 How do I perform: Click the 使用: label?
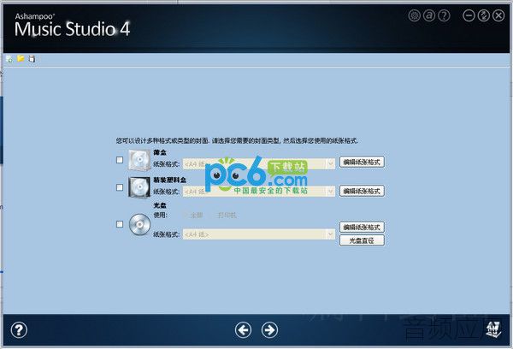point(161,215)
